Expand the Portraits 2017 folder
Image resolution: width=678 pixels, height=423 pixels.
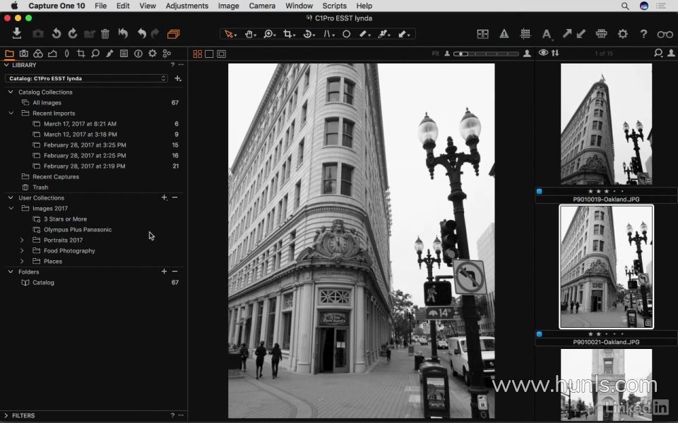22,240
